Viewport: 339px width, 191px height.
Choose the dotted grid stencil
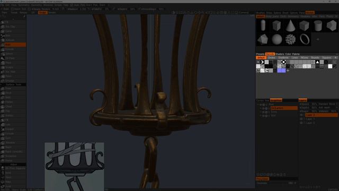[x=313, y=62]
